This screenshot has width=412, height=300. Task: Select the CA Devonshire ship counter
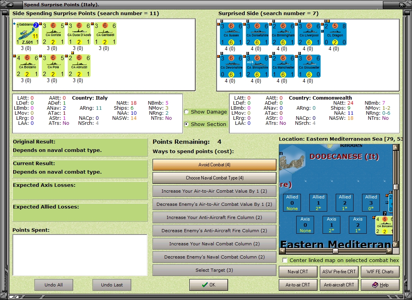coord(231,66)
